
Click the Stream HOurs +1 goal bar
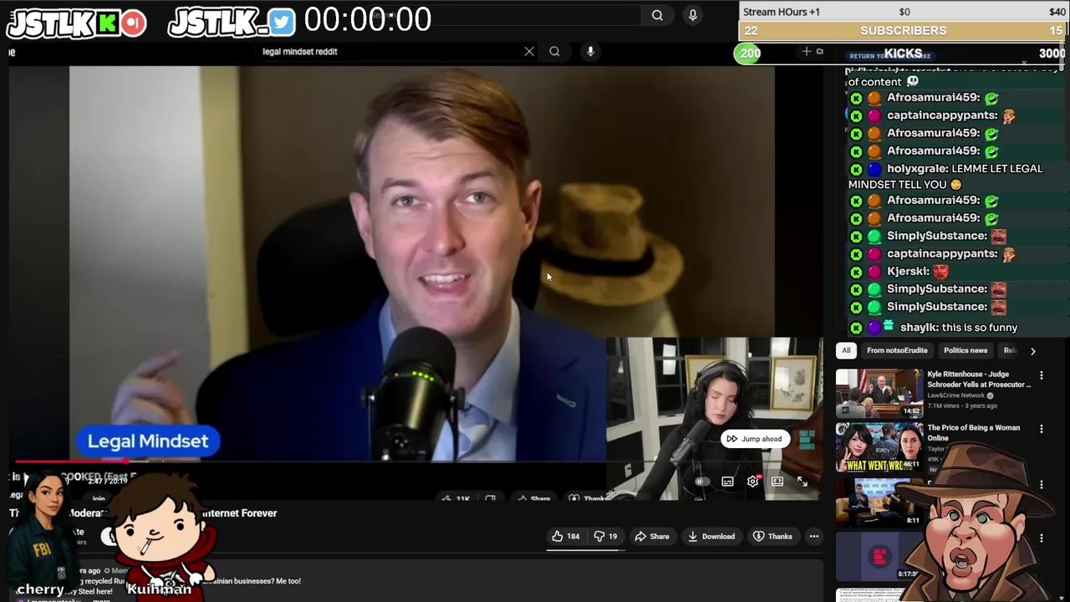tap(904, 12)
